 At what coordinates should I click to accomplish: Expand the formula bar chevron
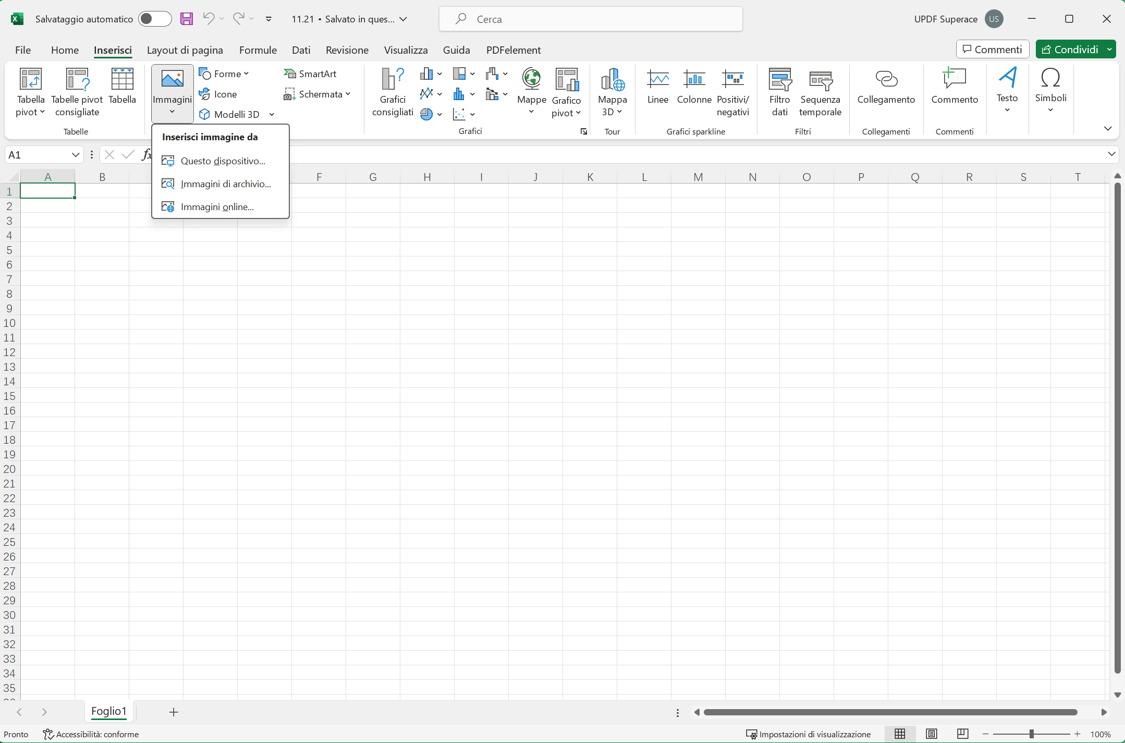[1111, 154]
